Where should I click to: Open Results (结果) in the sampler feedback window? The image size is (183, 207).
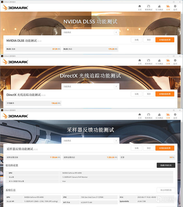pos(168,116)
